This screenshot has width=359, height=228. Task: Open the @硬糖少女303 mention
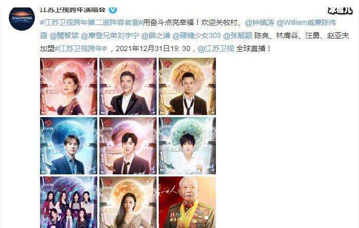point(197,35)
